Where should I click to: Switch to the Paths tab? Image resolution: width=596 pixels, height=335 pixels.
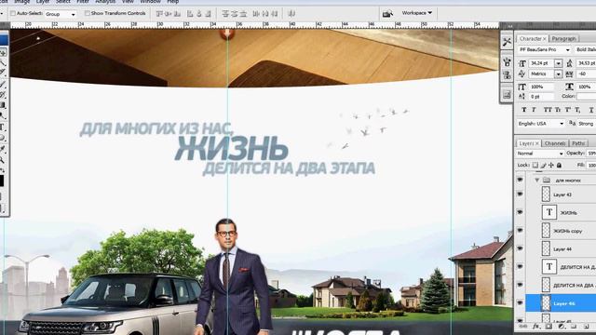[x=578, y=143]
